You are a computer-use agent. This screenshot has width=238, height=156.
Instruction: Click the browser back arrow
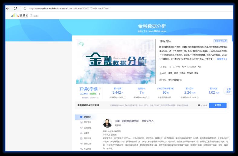pos(8,8)
